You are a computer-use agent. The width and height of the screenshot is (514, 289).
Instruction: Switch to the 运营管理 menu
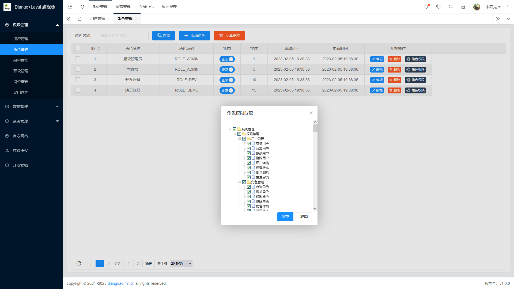point(123,7)
